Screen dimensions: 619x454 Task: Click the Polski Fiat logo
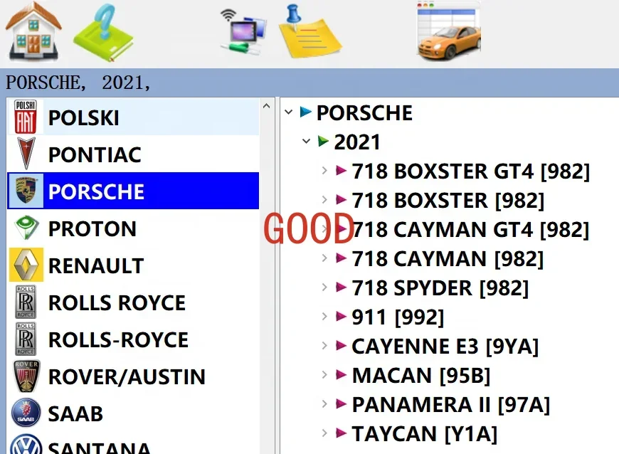tap(26, 117)
